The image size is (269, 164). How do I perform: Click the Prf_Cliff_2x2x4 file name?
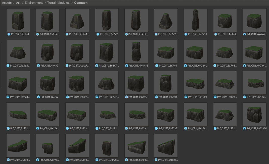(20, 34)
